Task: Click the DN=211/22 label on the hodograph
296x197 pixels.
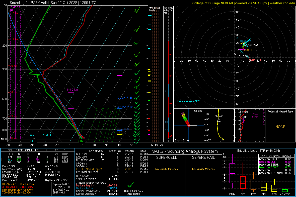Action: coord(251,45)
